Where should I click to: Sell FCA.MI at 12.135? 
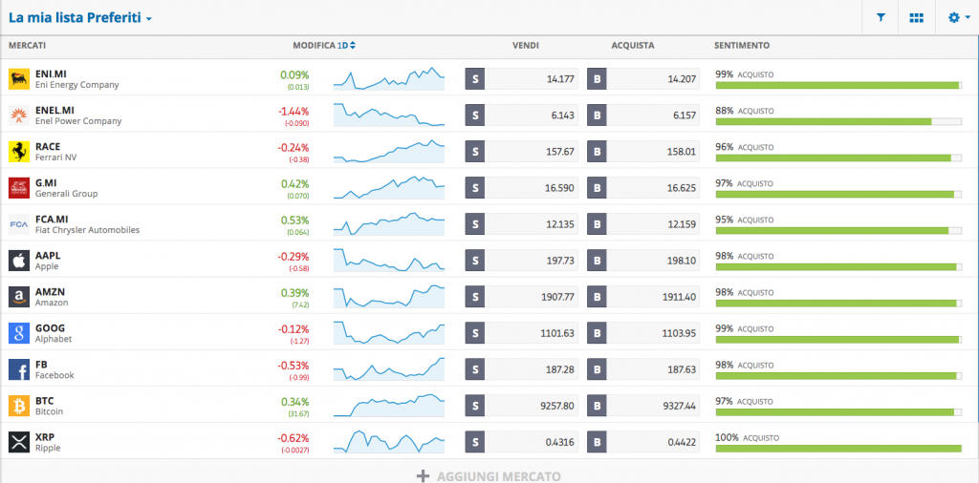click(x=521, y=224)
